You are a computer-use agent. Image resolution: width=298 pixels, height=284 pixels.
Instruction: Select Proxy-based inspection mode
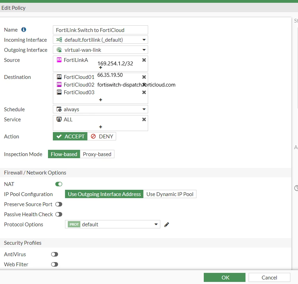[x=97, y=154]
